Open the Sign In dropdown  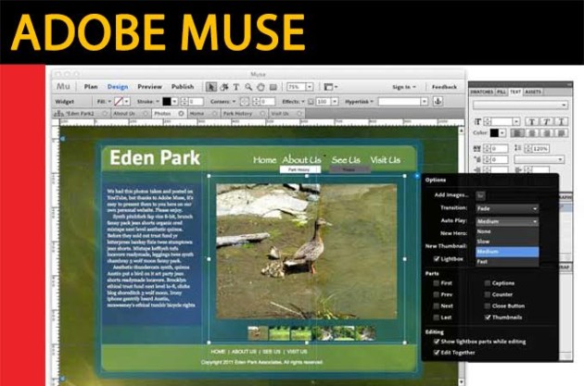tap(404, 87)
